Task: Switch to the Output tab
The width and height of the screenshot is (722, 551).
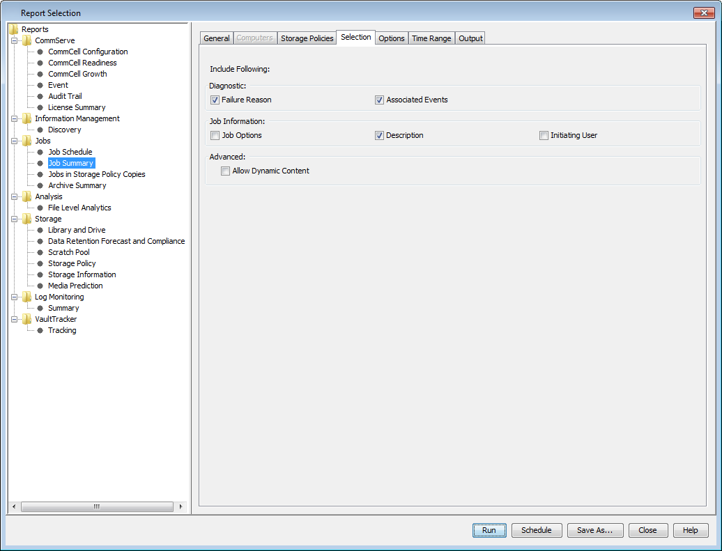Action: [x=470, y=38]
